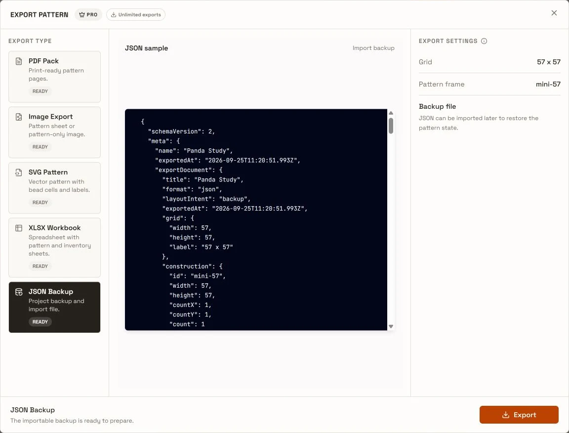Image resolution: width=569 pixels, height=433 pixels.
Task: Click READY badge on SVG Pattern
Action: [x=40, y=202]
